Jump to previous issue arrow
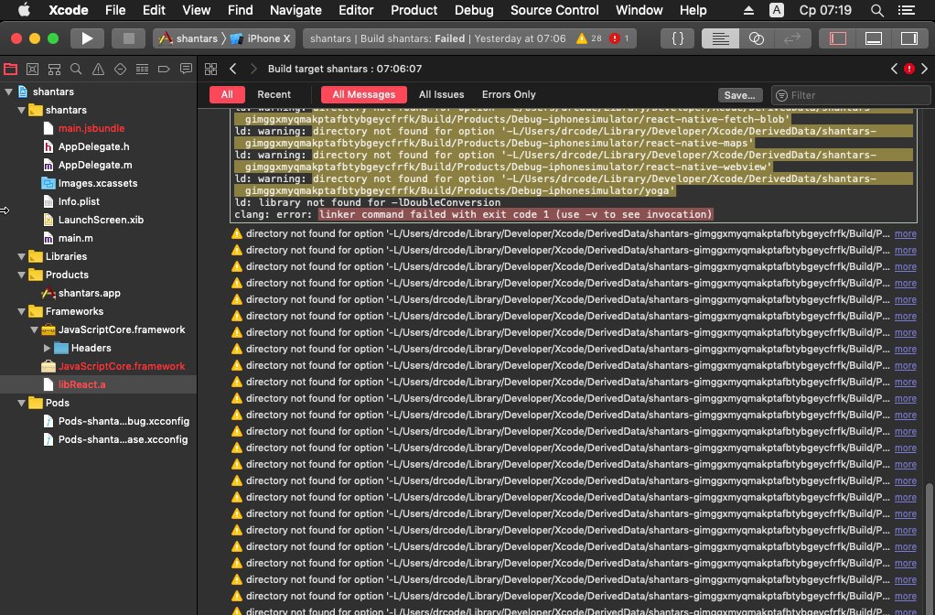This screenshot has height=615, width=935. tap(894, 70)
